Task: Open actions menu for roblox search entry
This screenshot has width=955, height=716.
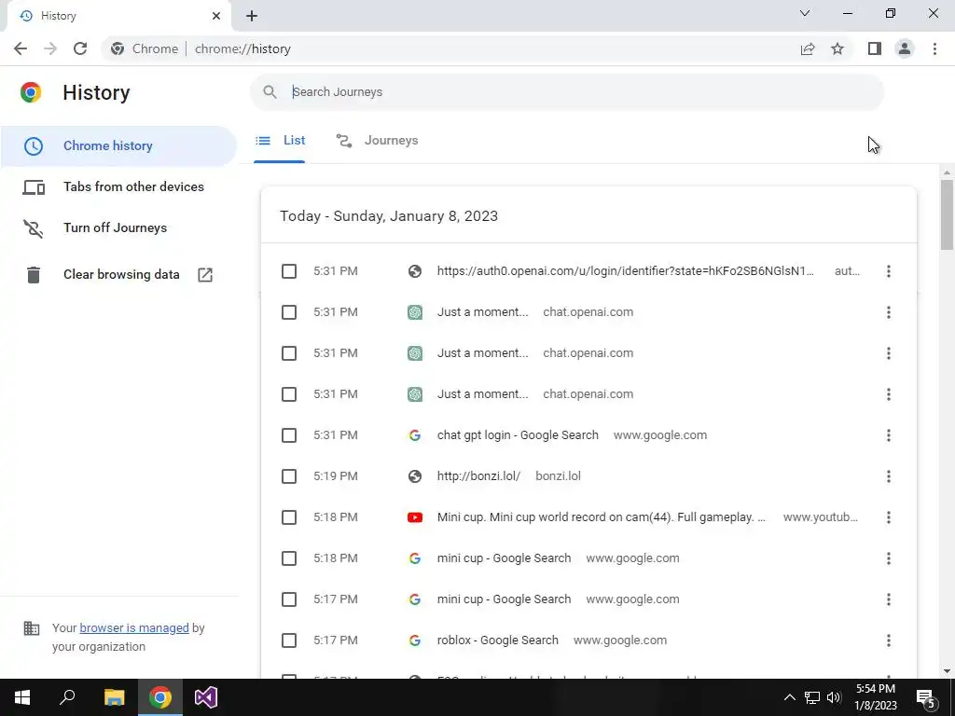Action: click(x=889, y=640)
